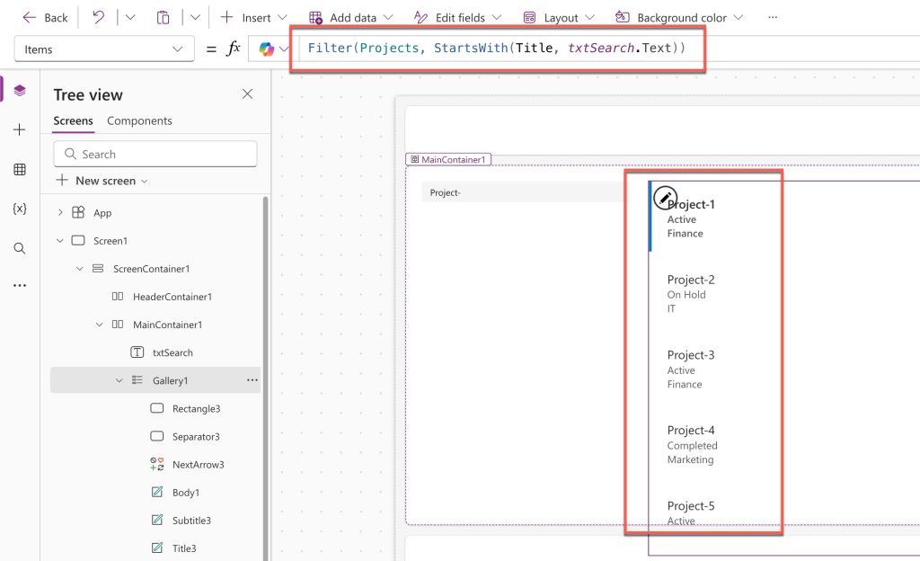This screenshot has width=920, height=561.
Task: Select NextArrow3 in the tree
Action: click(199, 465)
